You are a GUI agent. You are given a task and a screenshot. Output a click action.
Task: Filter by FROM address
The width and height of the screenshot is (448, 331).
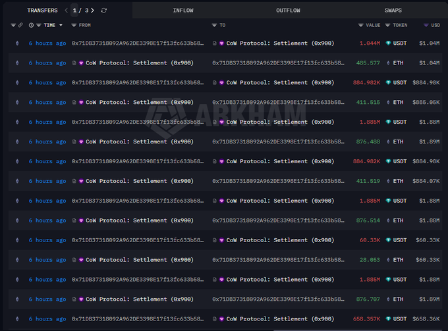click(x=74, y=25)
